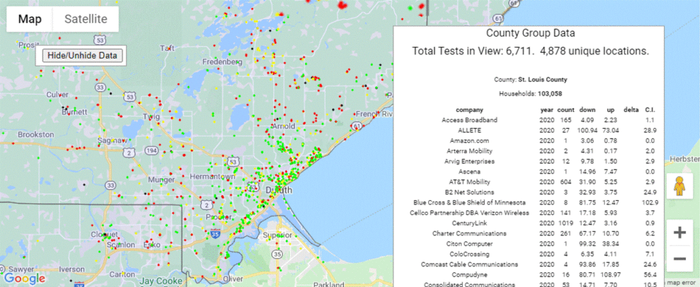Screen dimensions: 700x287
Task: Click the Superior city label
Action: [277, 235]
